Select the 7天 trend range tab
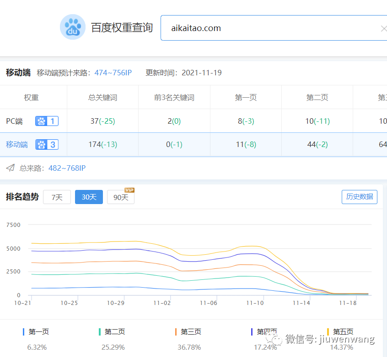Screen dimensions: 387x357 57,197
